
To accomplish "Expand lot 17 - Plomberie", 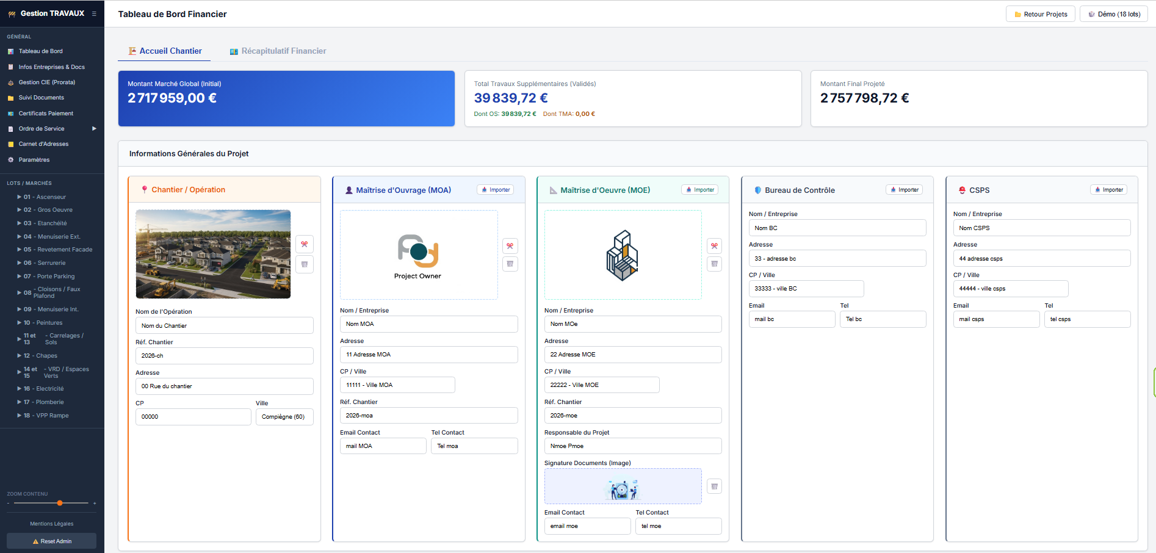I will pos(20,402).
